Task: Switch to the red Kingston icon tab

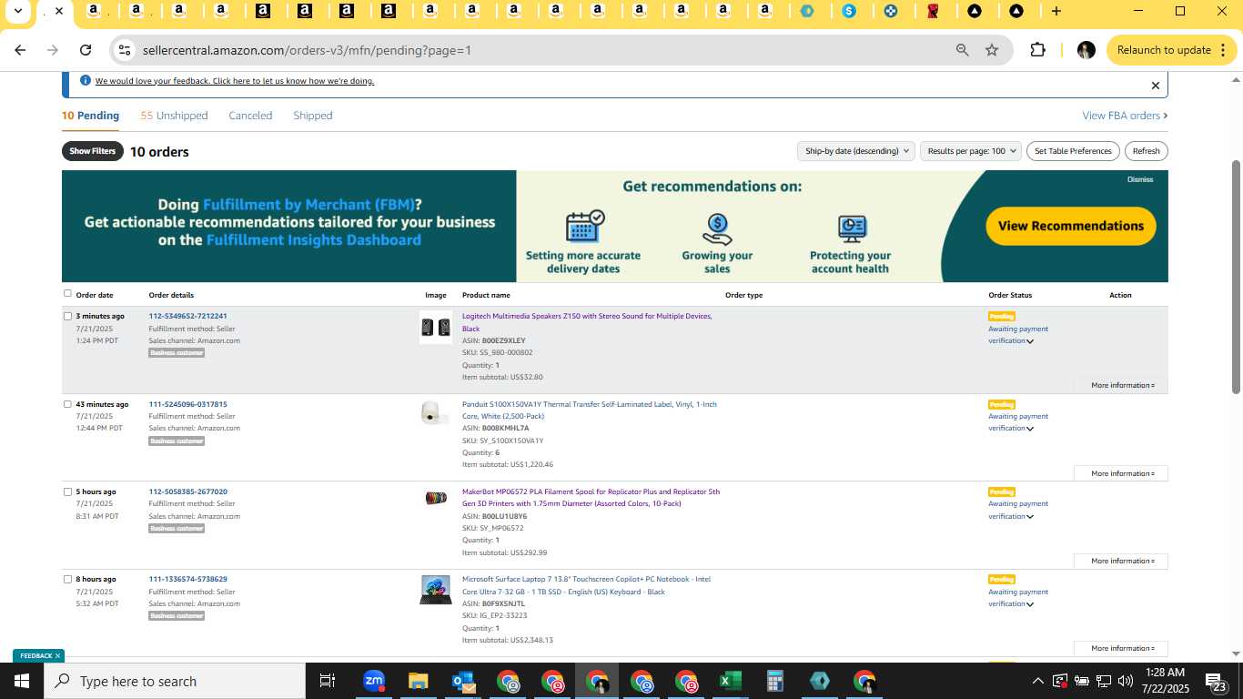Action: pos(933,12)
